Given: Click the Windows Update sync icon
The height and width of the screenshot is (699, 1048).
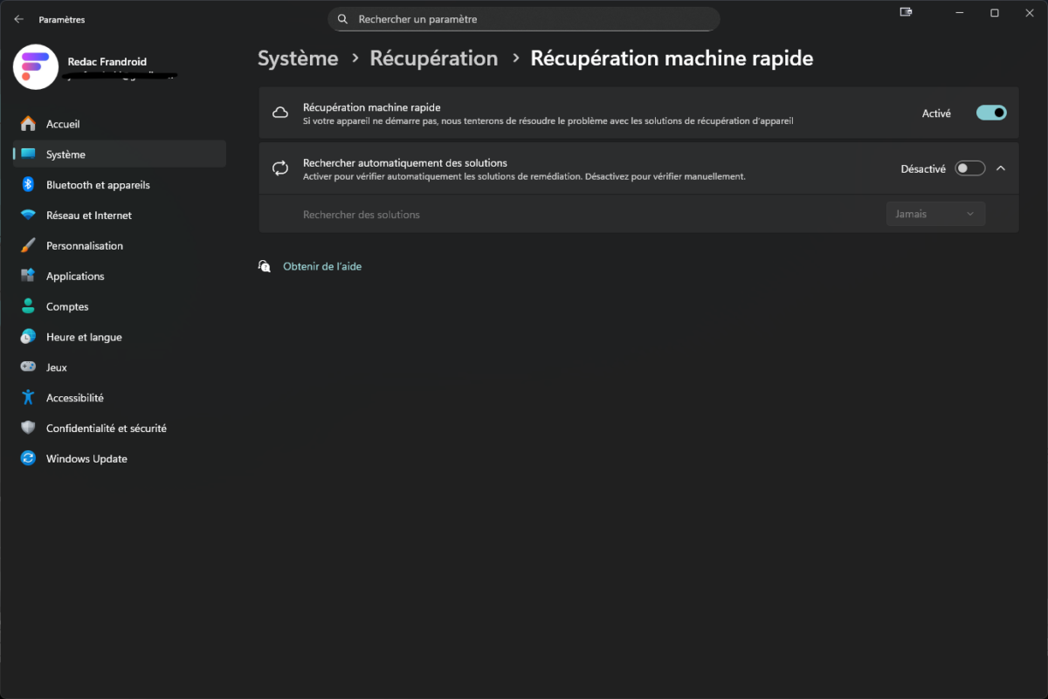Looking at the screenshot, I should click(28, 459).
